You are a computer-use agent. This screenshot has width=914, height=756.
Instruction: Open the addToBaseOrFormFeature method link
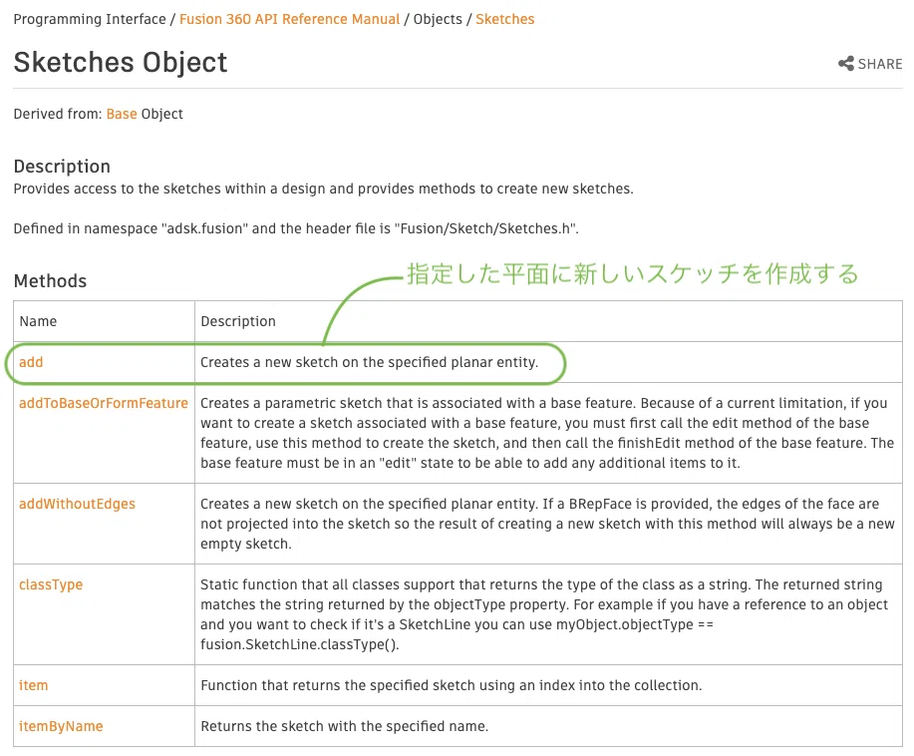coord(104,403)
